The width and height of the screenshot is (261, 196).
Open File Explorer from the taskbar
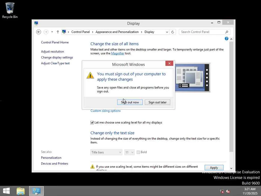coord(21,191)
